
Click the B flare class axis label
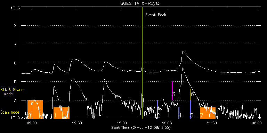point(15,82)
